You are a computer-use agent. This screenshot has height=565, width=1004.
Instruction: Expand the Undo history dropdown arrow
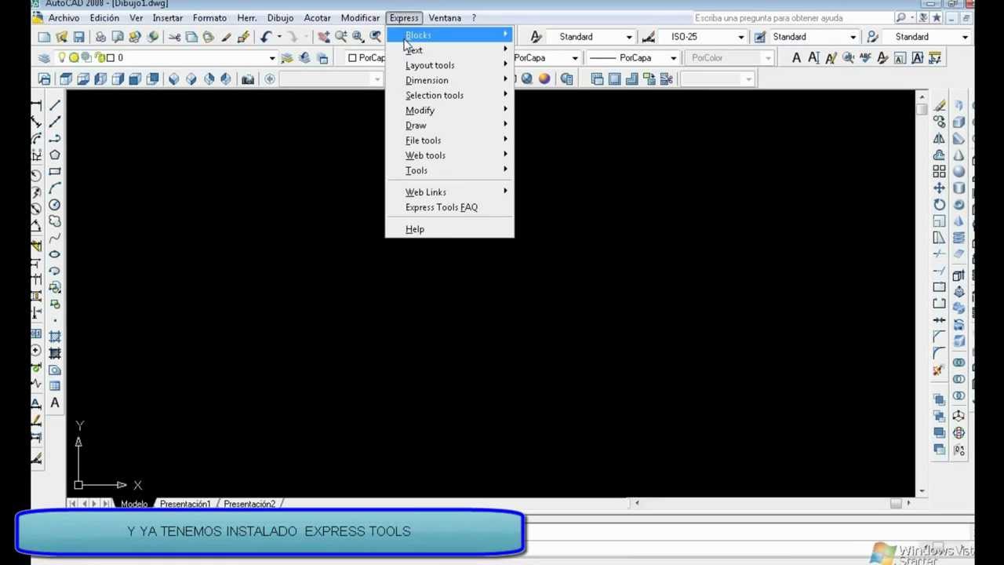pyautogui.click(x=279, y=37)
